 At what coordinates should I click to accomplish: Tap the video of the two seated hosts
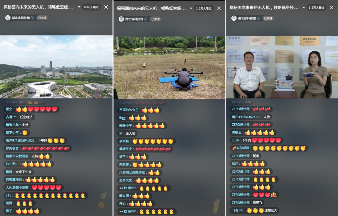(x=282, y=67)
